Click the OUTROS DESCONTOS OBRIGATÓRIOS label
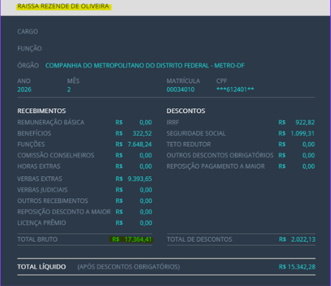 pos(220,155)
